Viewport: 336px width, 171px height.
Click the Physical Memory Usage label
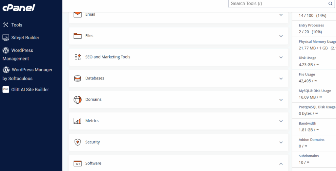coord(317,42)
